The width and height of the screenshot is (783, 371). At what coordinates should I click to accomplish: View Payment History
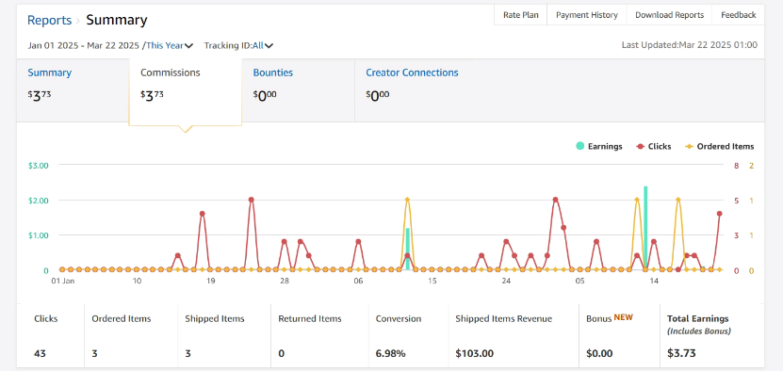(x=587, y=15)
